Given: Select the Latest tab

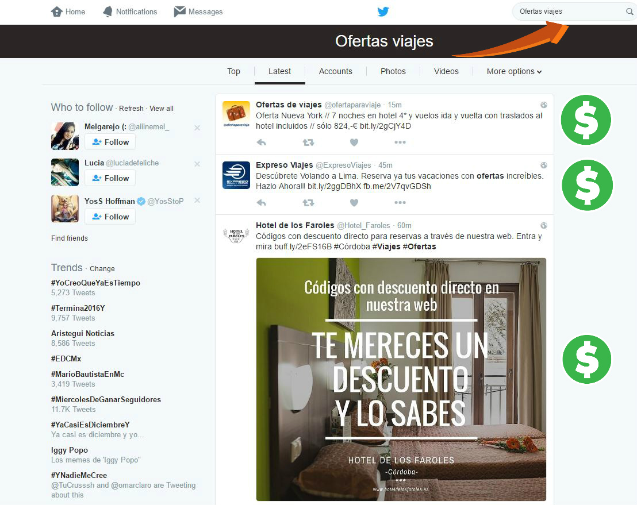Looking at the screenshot, I should [x=279, y=71].
